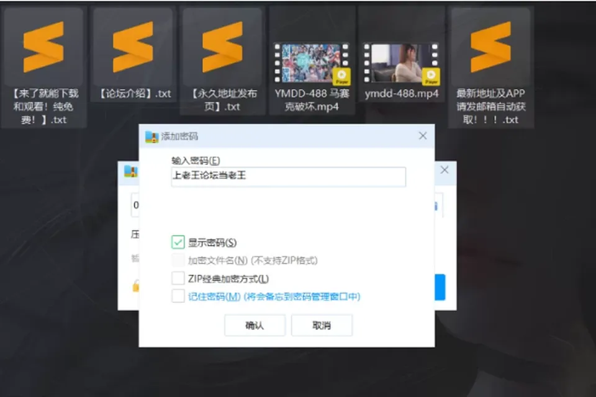Screen dimensions: 596x397
Task: Close the background compression dialog
Action: coord(445,170)
